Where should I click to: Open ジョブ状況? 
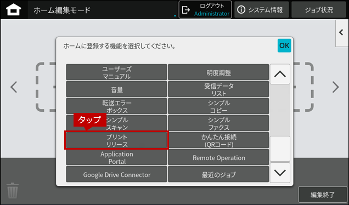[x=318, y=10]
